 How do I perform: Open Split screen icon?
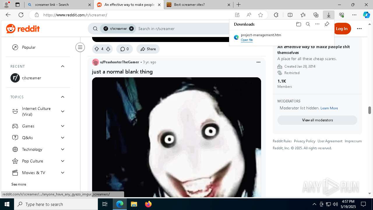(x=290, y=15)
